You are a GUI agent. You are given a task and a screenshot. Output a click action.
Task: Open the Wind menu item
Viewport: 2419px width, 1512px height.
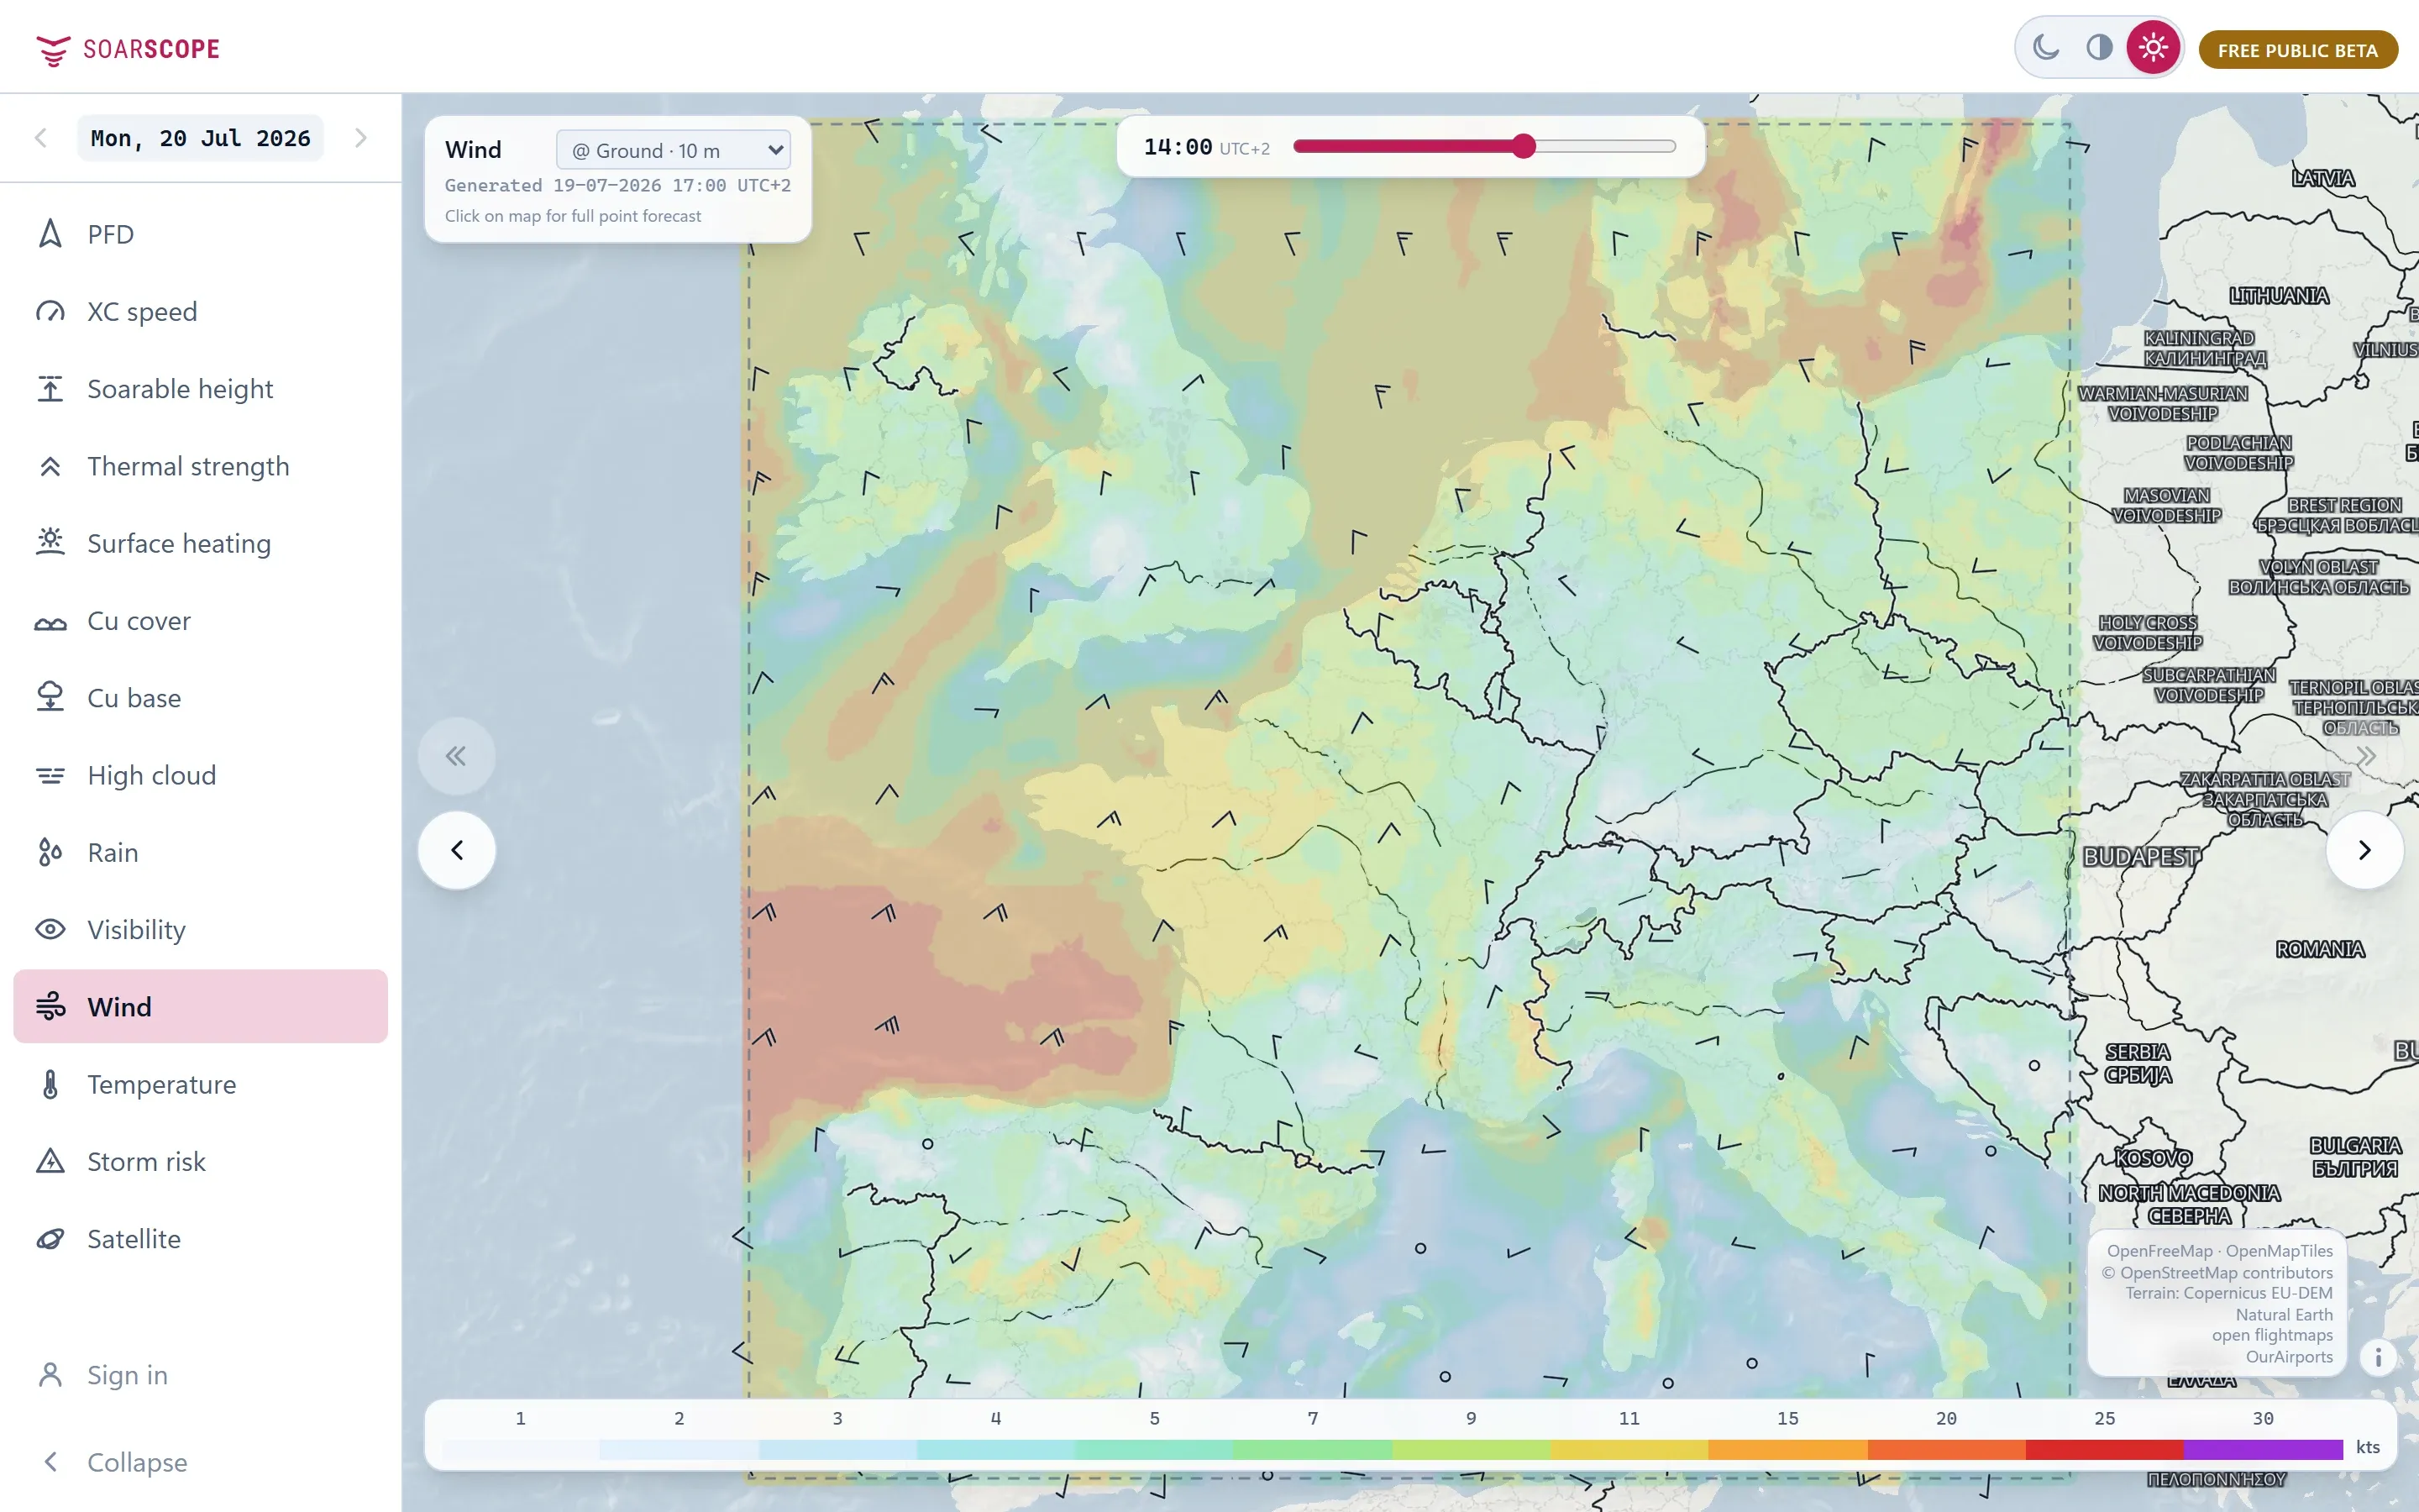[200, 1006]
